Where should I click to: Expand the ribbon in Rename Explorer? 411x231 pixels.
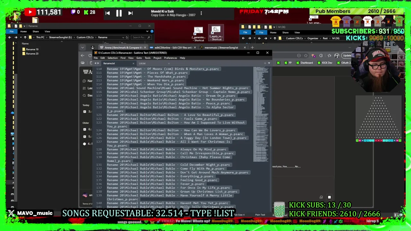click(147, 31)
